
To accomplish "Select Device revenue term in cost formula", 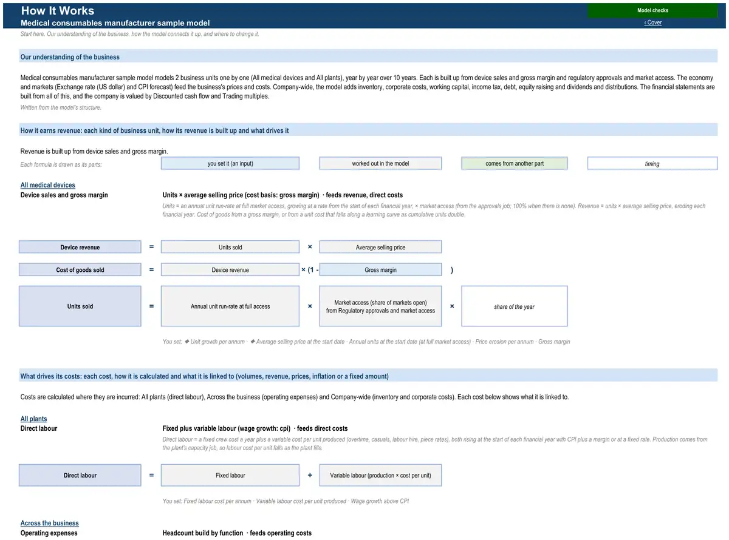I will click(x=230, y=269).
